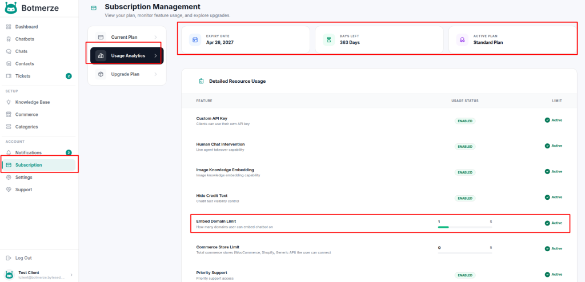Expand the Test Client account chevron

(x=71, y=275)
